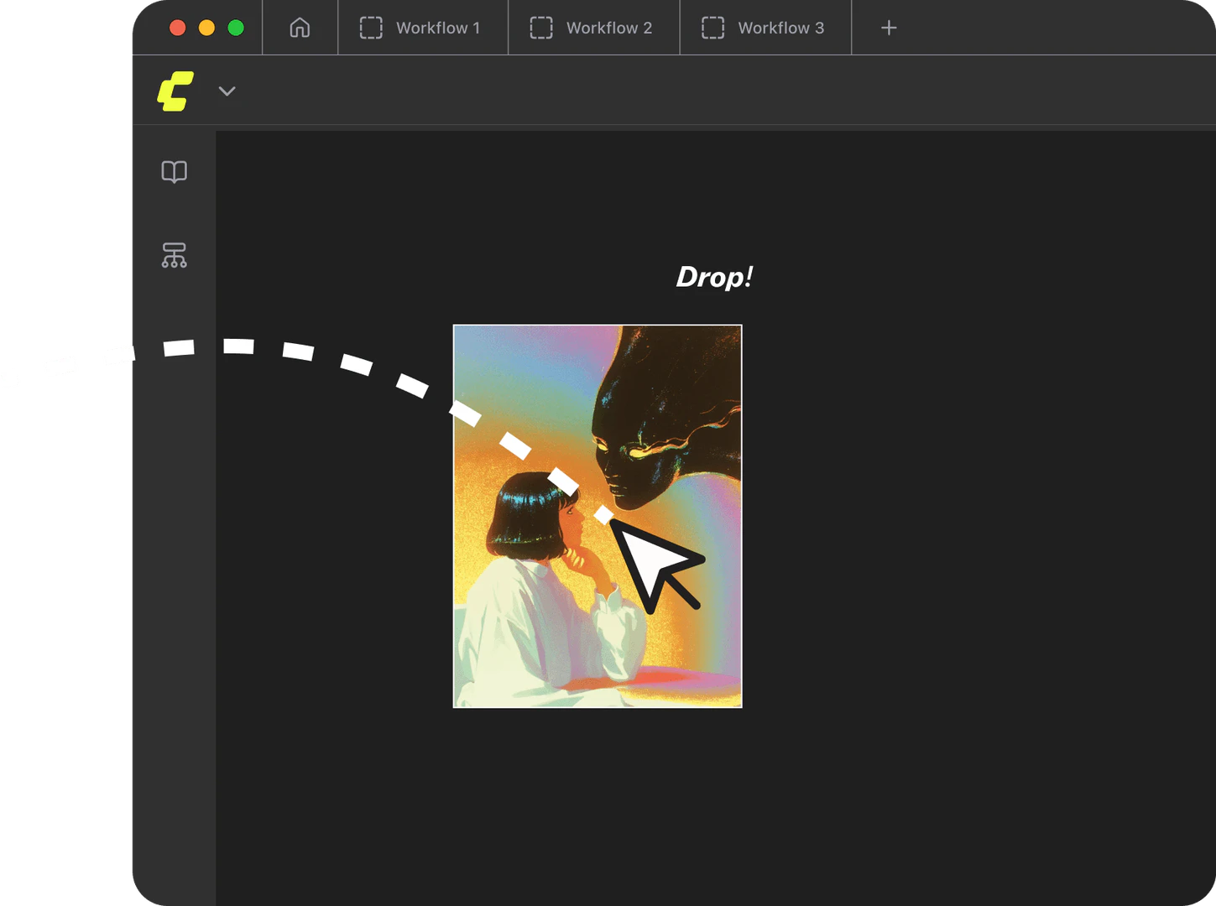
Task: Click the dashed square icon on Workflow 2
Action: click(x=541, y=28)
